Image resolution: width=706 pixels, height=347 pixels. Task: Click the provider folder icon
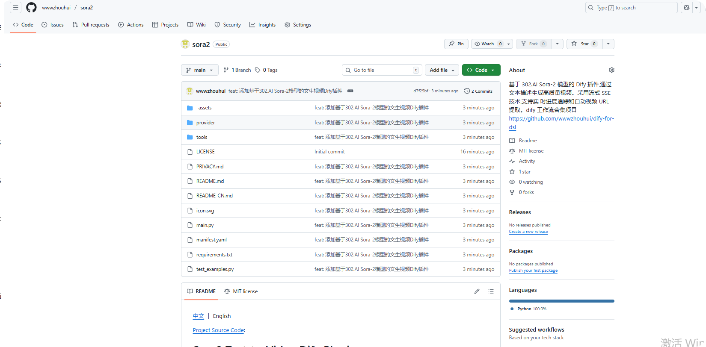190,123
